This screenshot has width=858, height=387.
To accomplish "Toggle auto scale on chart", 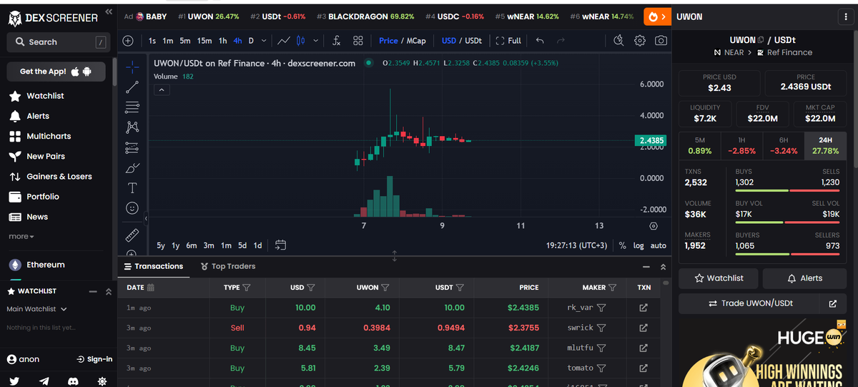I will pyautogui.click(x=659, y=245).
